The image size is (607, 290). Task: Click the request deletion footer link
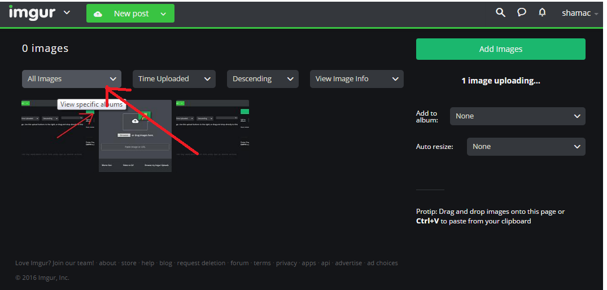click(x=202, y=263)
